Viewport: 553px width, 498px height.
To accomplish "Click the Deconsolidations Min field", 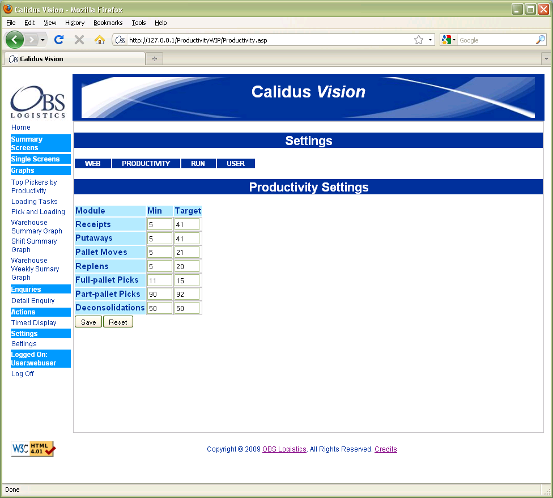I will [159, 308].
